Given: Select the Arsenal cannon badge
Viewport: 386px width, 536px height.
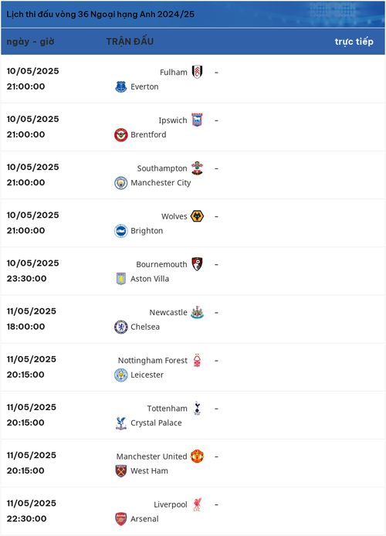Looking at the screenshot, I should [x=121, y=519].
